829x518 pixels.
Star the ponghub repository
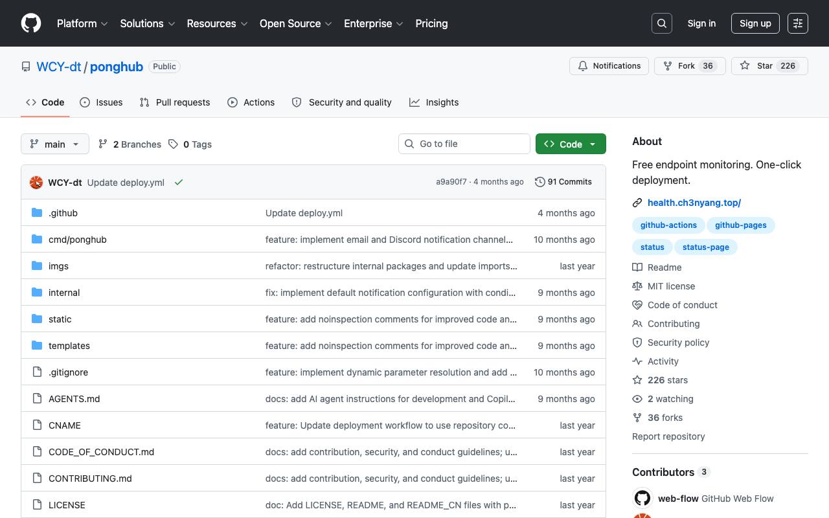(769, 66)
